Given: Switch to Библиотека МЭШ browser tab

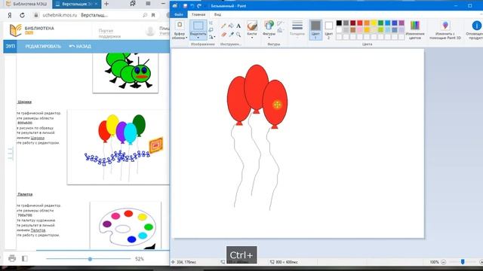Looking at the screenshot, I should [x=27, y=4].
